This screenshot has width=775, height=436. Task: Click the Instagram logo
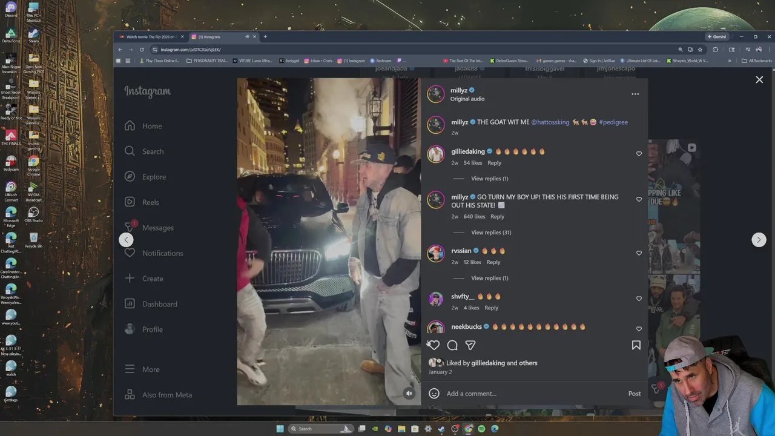(x=147, y=91)
